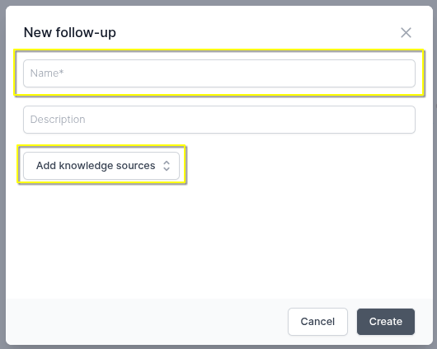Image resolution: width=437 pixels, height=349 pixels.
Task: Click the gray X at the dialog corner
Action: point(406,33)
